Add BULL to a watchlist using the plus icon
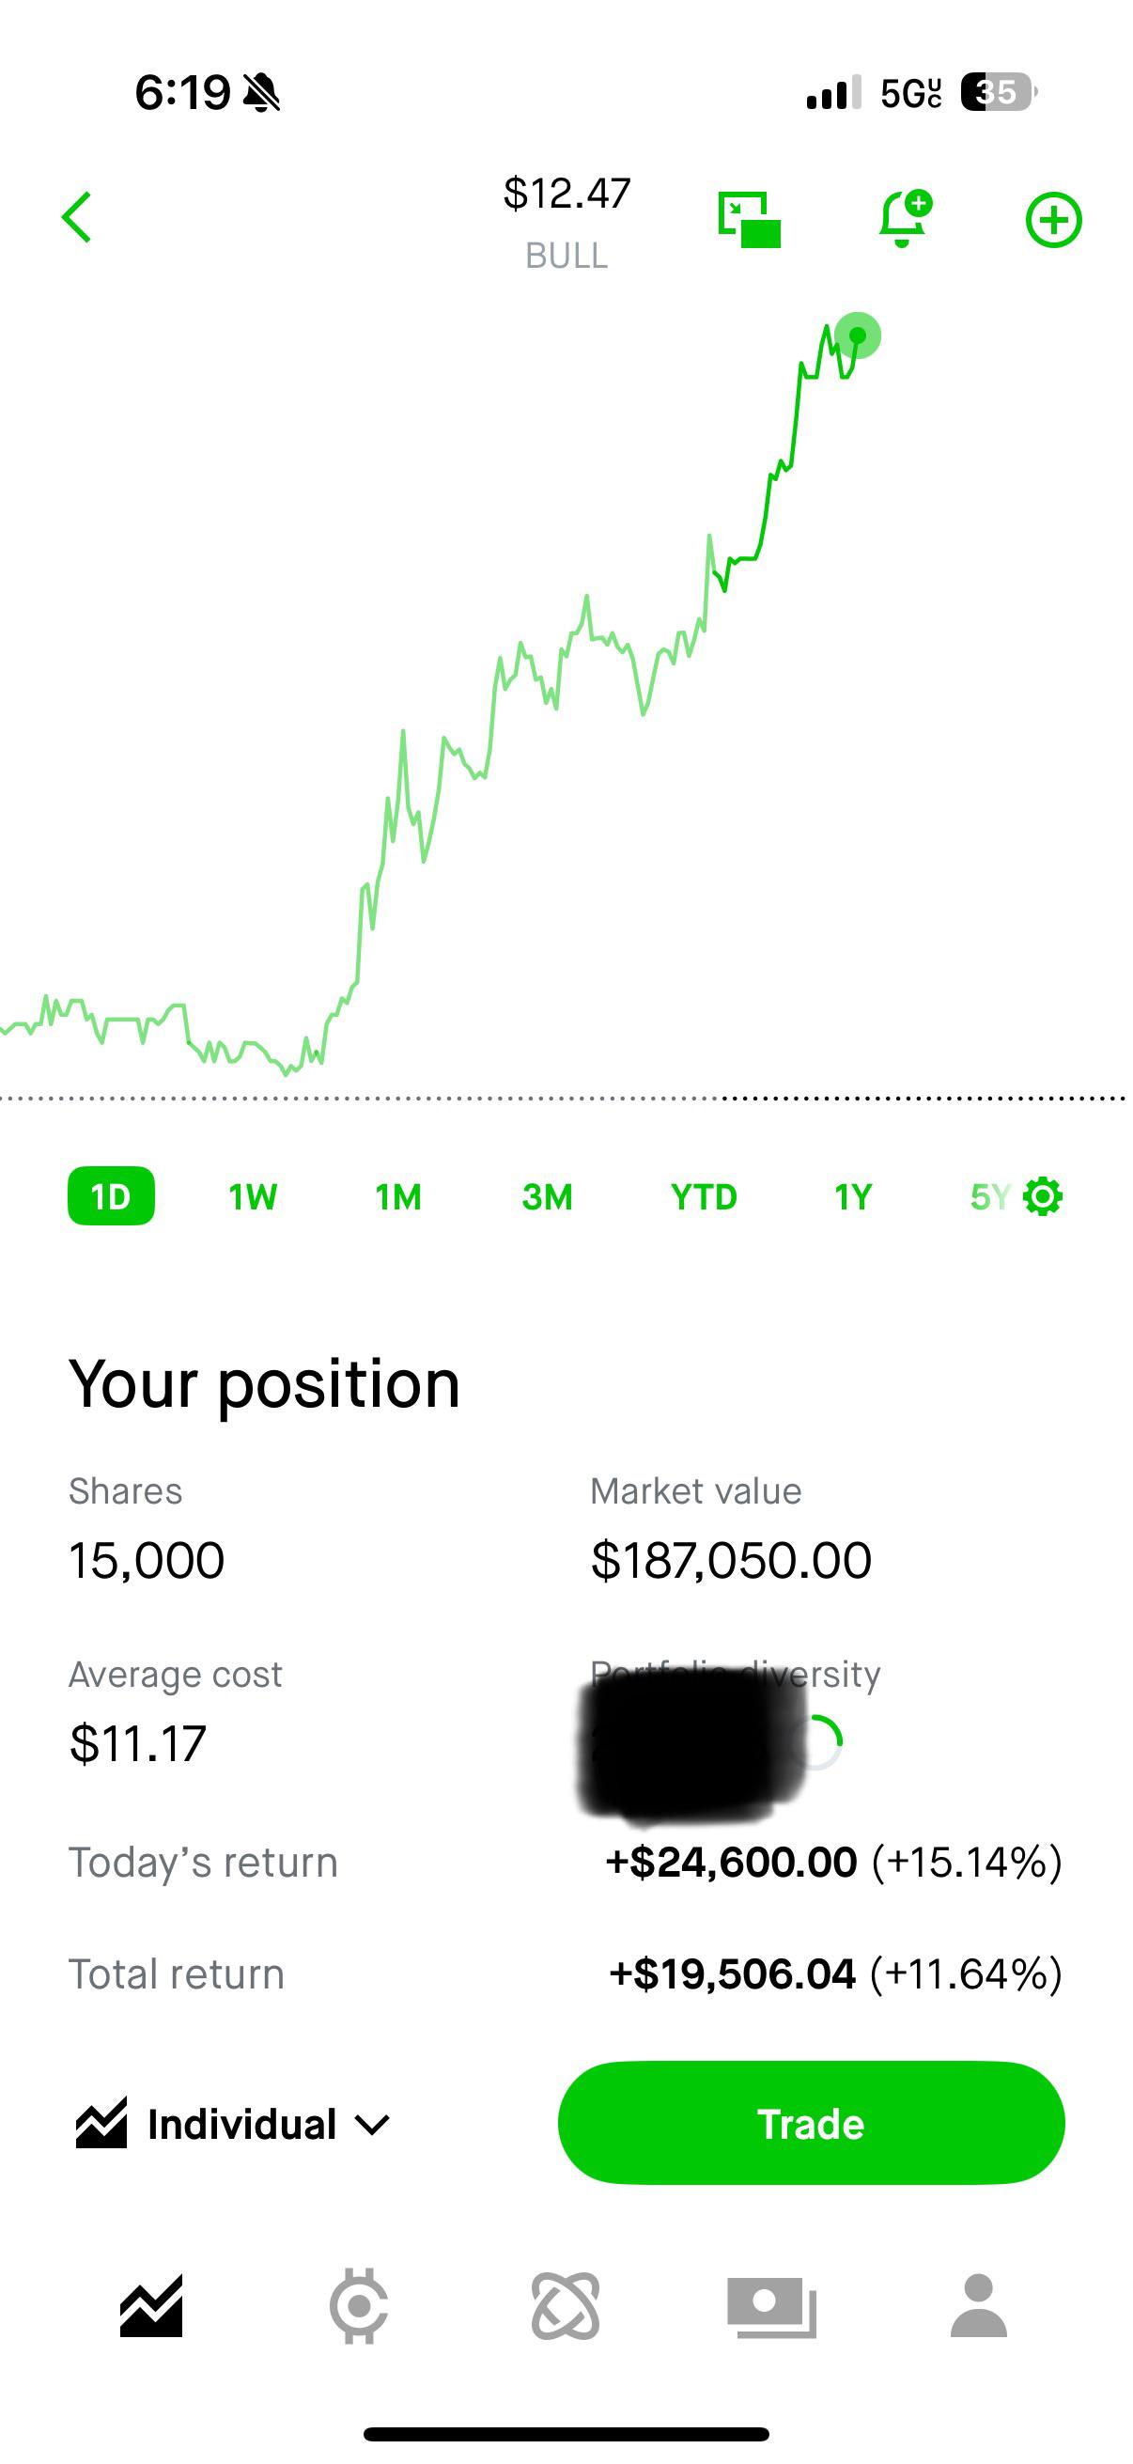The height and width of the screenshot is (2464, 1133). click(1054, 220)
